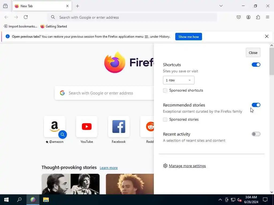Screen dimensions: 274x205
Task: Click the page Google search box
Action: coord(104,93)
